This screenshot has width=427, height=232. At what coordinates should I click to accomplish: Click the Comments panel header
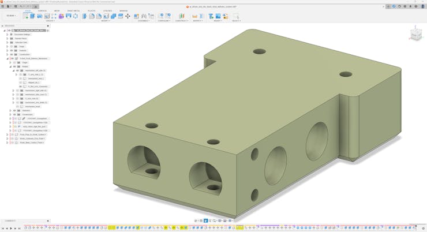coord(10,221)
